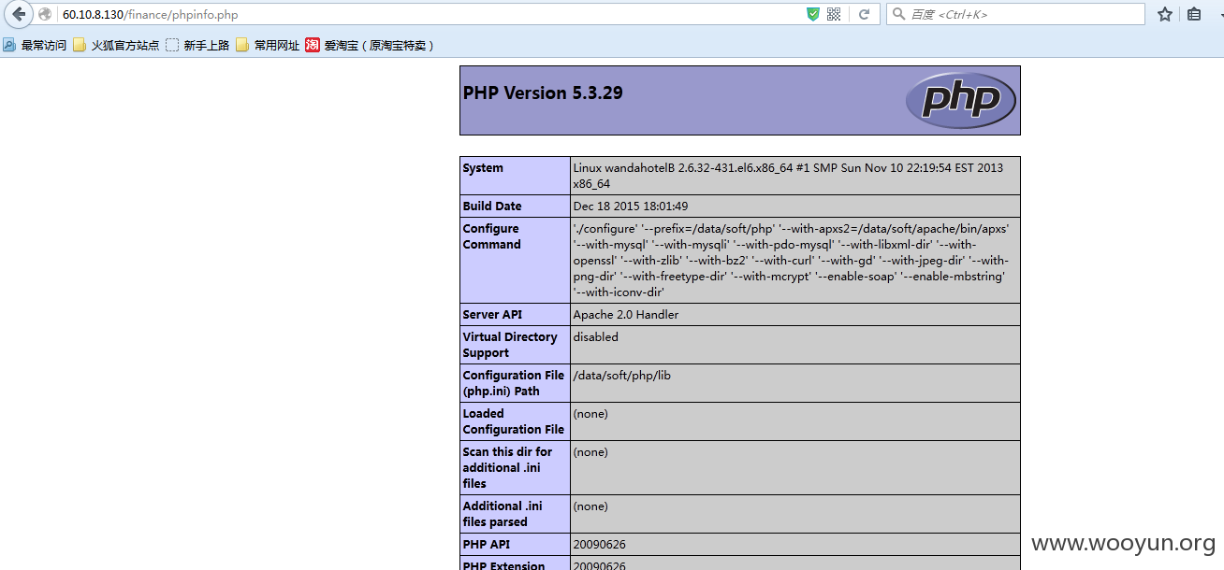Screen dimensions: 1224x570
Task: Click the browser Back arrow button
Action: [18, 14]
